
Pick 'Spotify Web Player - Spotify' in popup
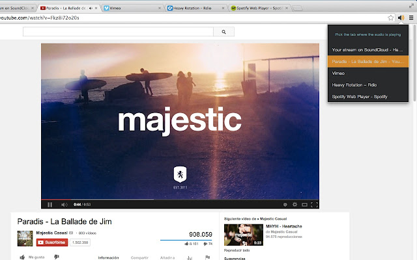pyautogui.click(x=368, y=97)
